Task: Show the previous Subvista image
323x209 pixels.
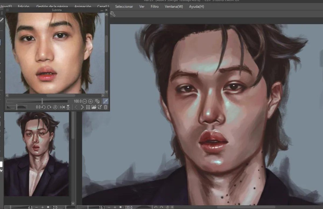Action: click(x=76, y=107)
